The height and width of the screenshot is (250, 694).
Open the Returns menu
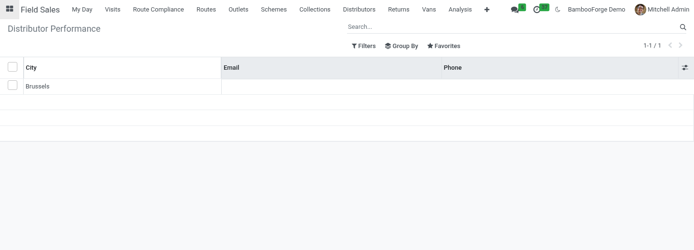[399, 10]
